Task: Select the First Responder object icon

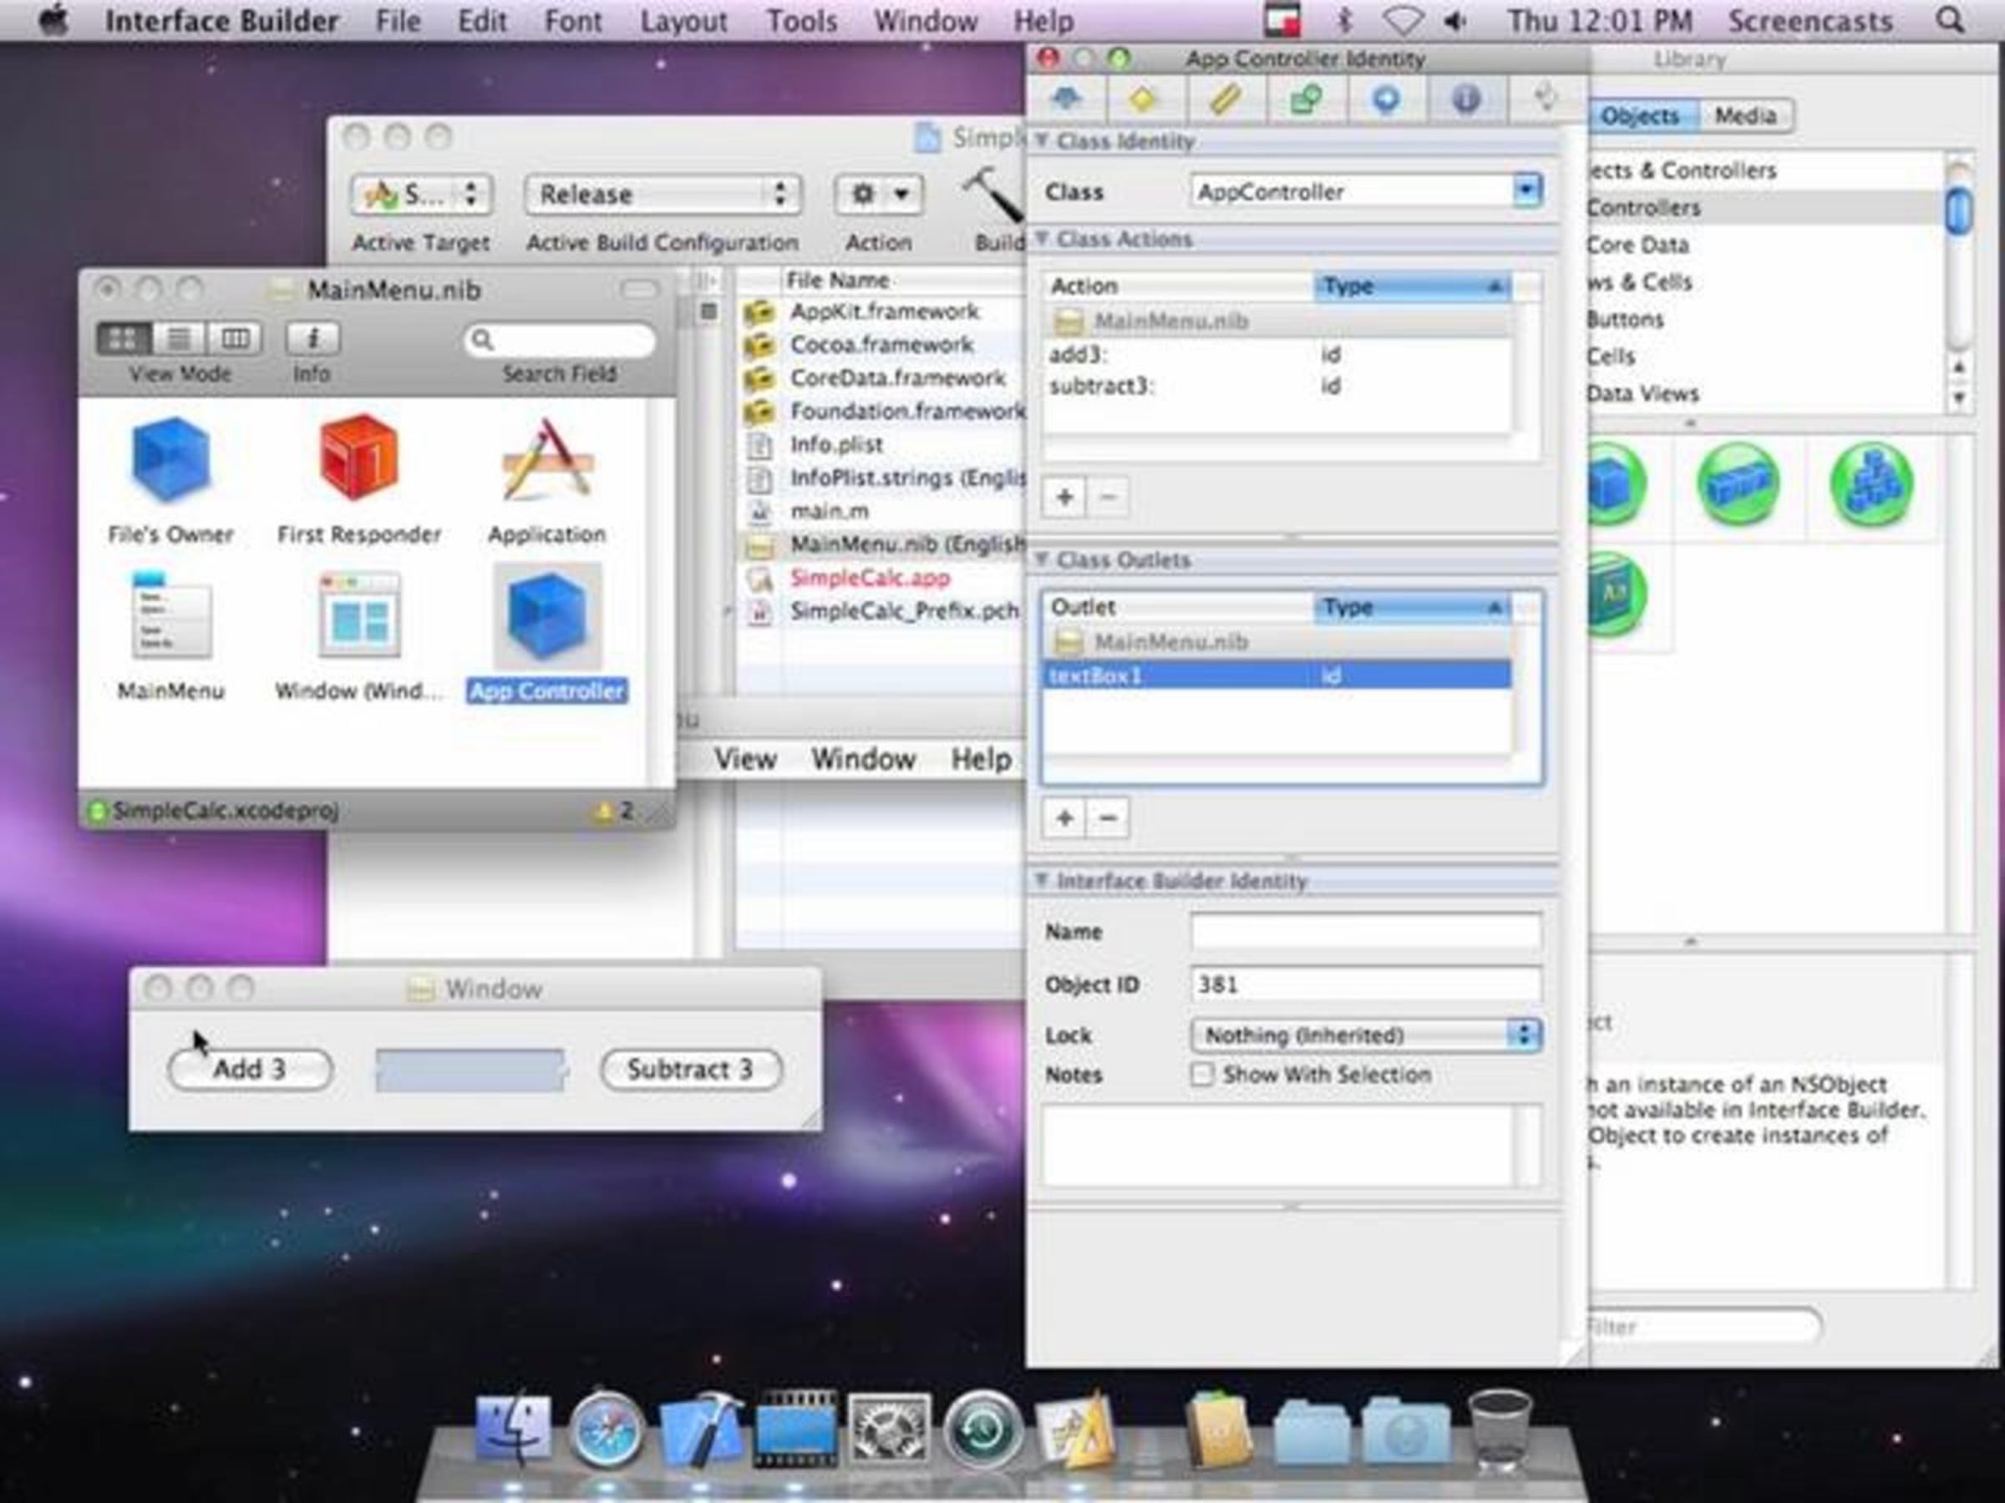Action: [359, 456]
